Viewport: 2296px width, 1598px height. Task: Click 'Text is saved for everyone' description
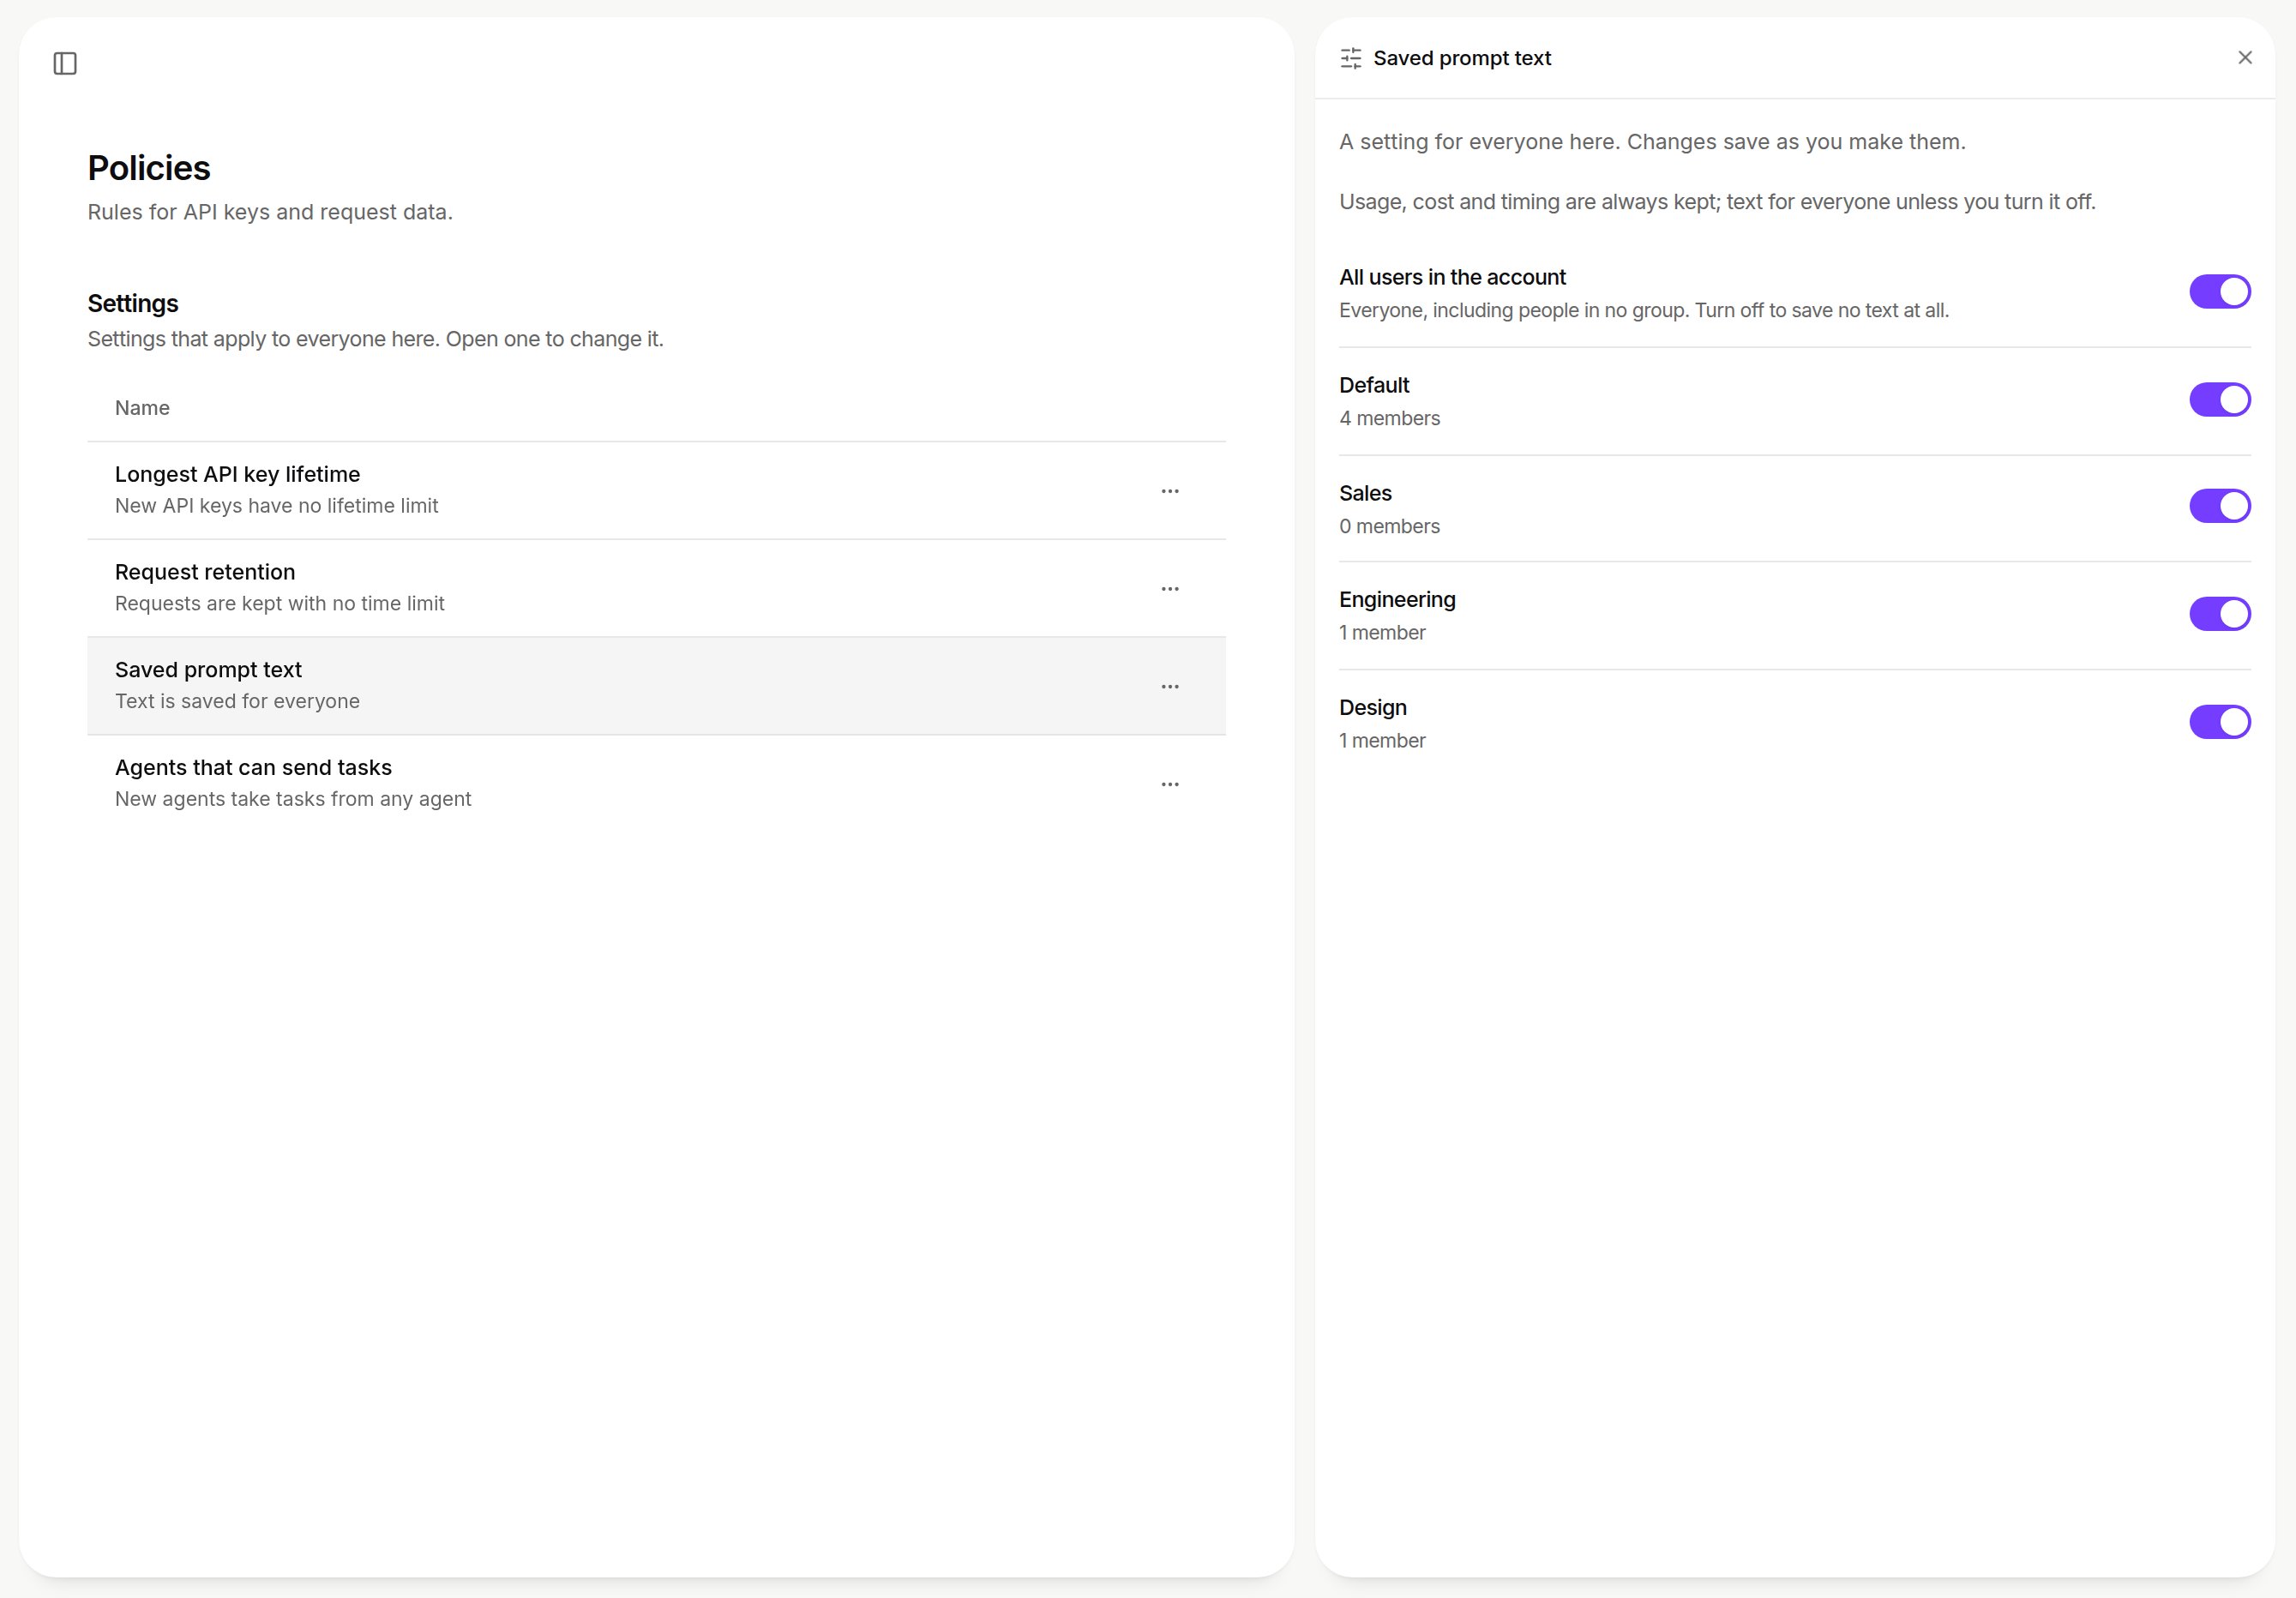click(237, 702)
